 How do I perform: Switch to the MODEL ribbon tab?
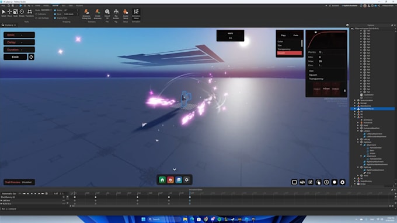[x=46, y=6]
